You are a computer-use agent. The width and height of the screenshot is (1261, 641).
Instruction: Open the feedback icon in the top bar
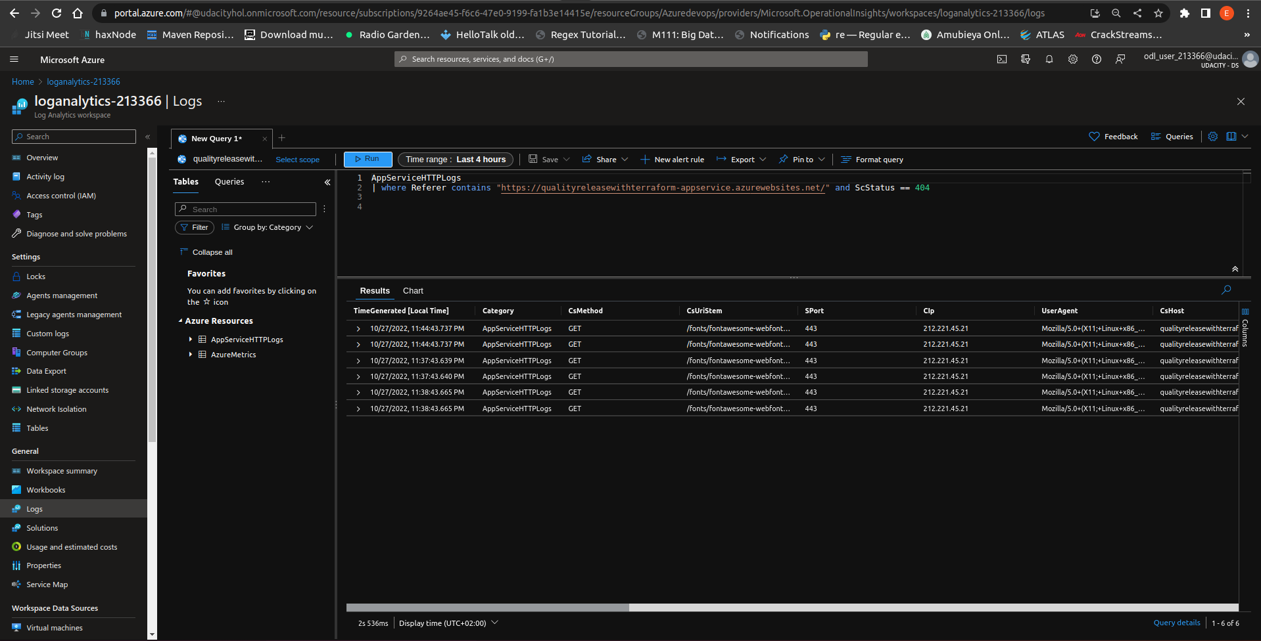coord(1120,59)
